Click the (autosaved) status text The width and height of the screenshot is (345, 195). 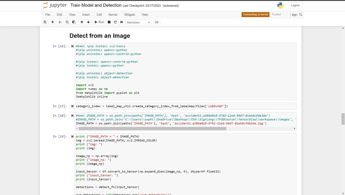pyautogui.click(x=171, y=6)
